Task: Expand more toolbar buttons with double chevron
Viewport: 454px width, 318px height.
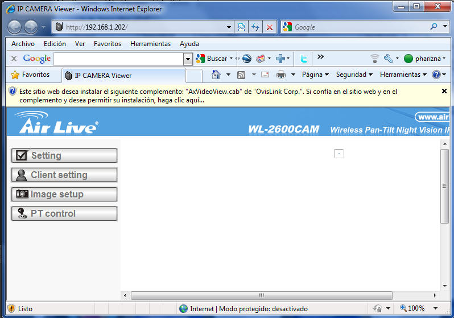Action: 320,56
